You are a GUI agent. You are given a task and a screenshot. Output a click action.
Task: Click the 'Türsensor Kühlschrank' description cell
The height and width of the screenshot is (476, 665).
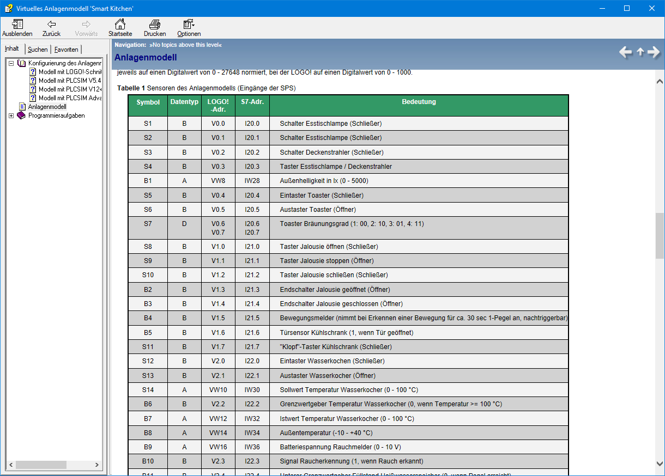pyautogui.click(x=419, y=332)
